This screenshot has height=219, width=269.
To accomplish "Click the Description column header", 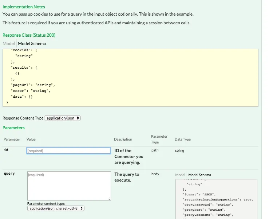I will (x=123, y=139).
